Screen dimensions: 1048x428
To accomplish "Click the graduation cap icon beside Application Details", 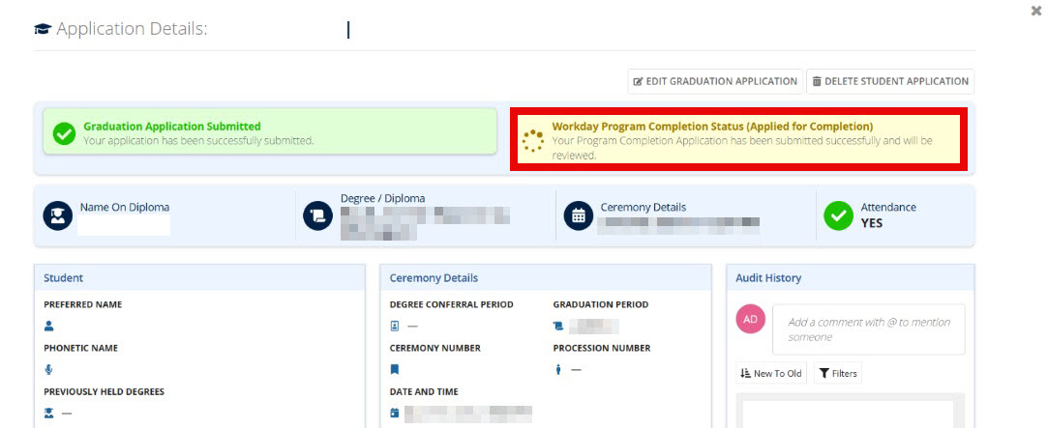I will tap(43, 29).
